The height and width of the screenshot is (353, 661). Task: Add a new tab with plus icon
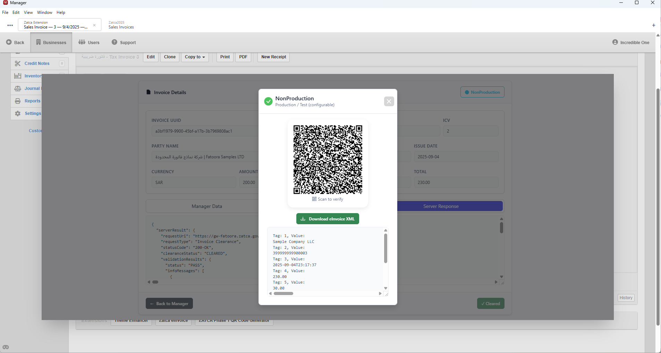654,25
